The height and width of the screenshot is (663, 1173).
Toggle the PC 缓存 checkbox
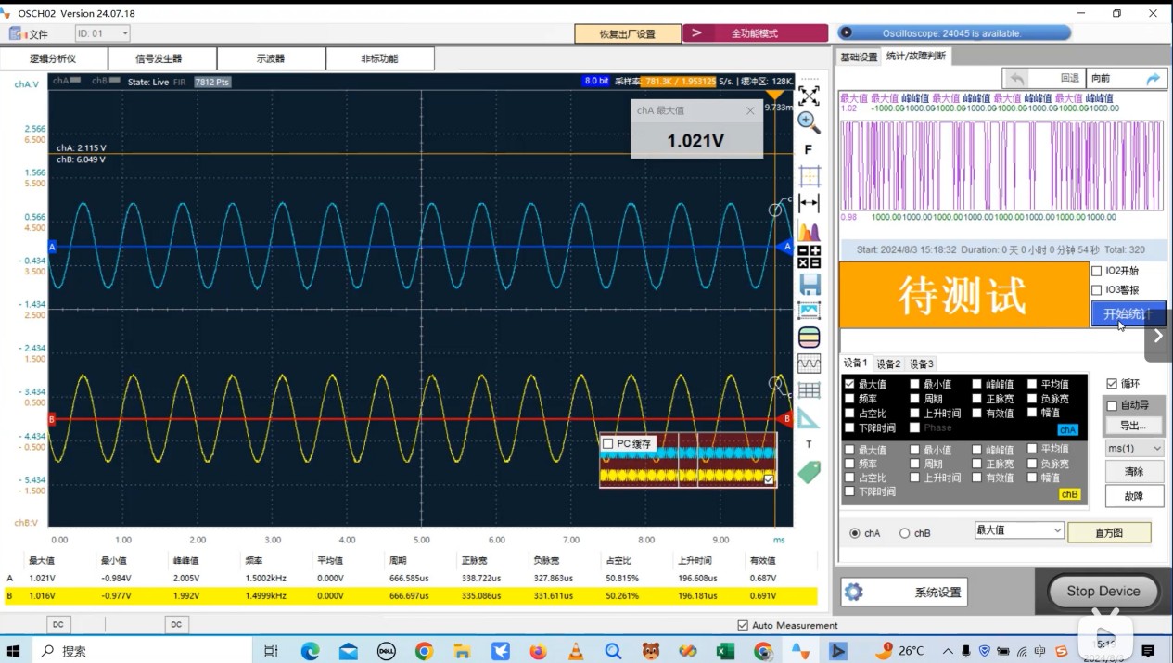point(608,443)
